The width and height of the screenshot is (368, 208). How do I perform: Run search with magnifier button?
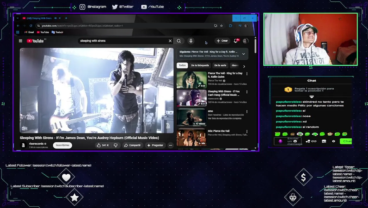(179, 41)
